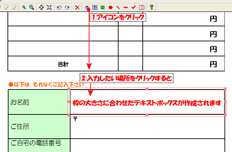Viewport: 232px width, 152px height.
Task: Click the undo arrow icon
Action: coord(59,7)
